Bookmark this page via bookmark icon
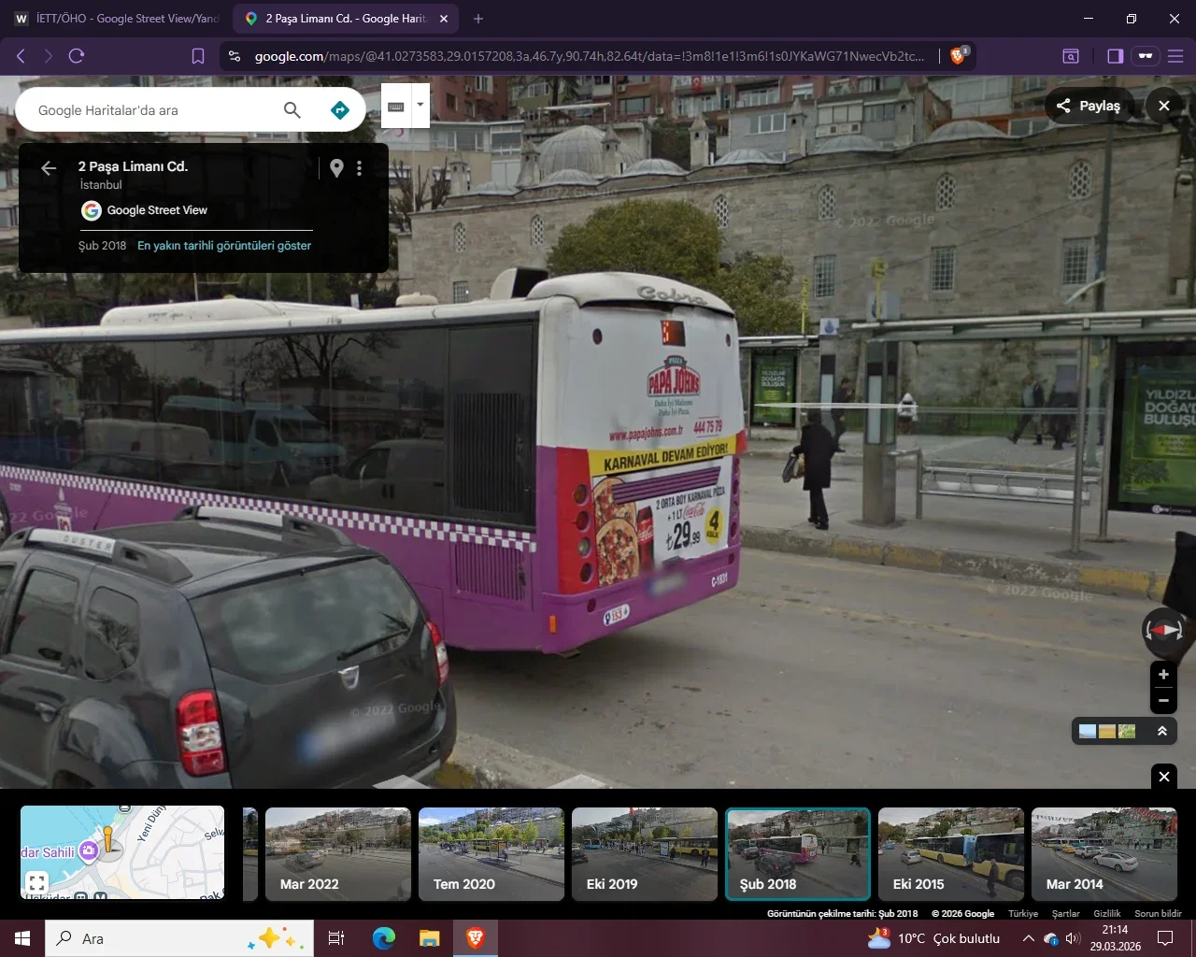Image resolution: width=1196 pixels, height=957 pixels. [198, 56]
